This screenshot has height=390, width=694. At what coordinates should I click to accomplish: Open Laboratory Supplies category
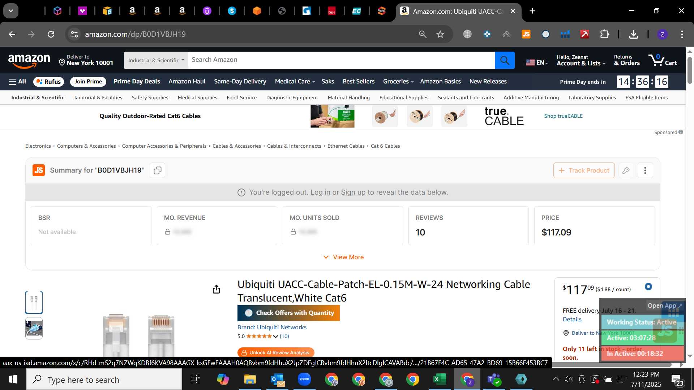pos(592,97)
